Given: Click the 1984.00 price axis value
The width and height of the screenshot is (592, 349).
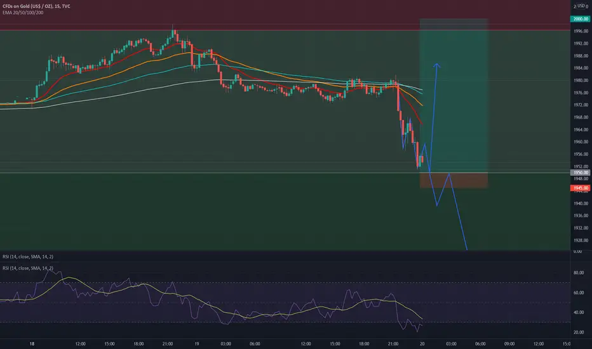Looking at the screenshot, I should tap(581, 68).
